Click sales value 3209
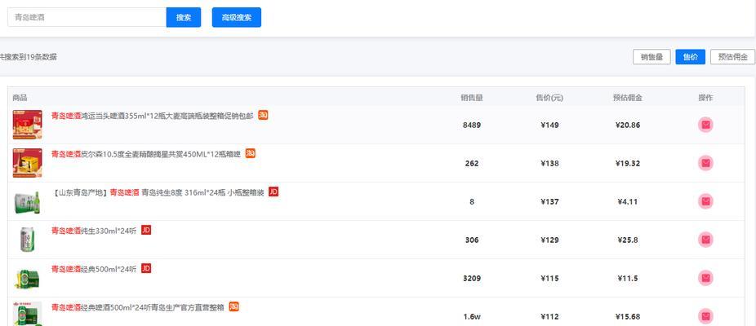This screenshot has height=326, width=756. pos(472,279)
